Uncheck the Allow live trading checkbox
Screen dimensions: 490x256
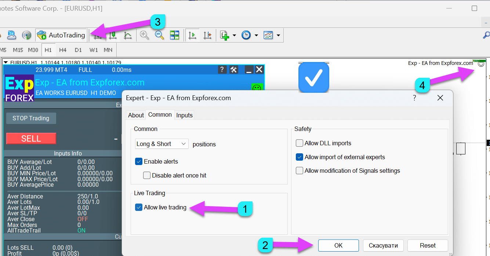coord(139,208)
